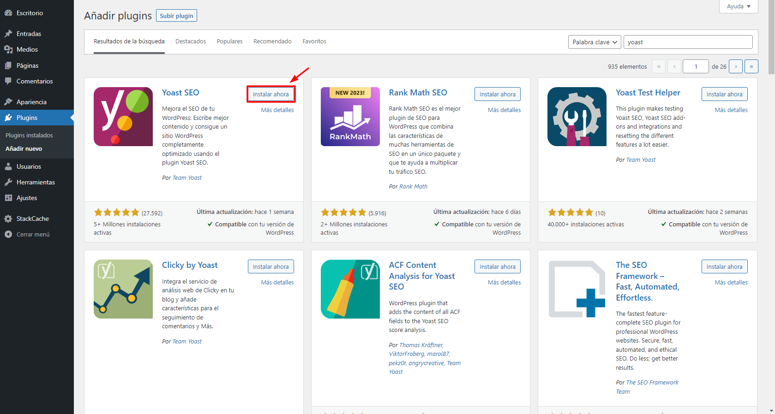Open Escritorio dashboard icon in sidebar
This screenshot has height=414, width=775.
click(8, 13)
